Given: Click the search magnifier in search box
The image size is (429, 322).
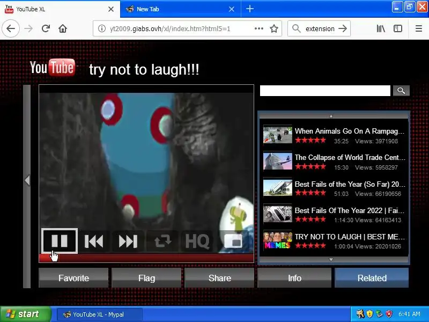Looking at the screenshot, I should tap(297, 28).
